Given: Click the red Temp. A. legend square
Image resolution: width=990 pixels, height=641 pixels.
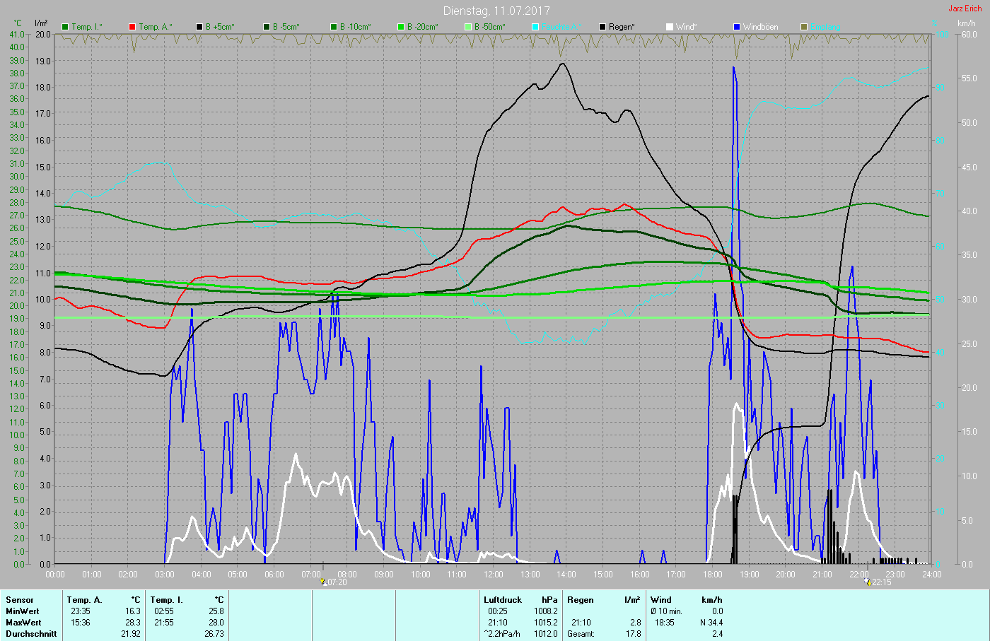Looking at the screenshot, I should pyautogui.click(x=132, y=27).
